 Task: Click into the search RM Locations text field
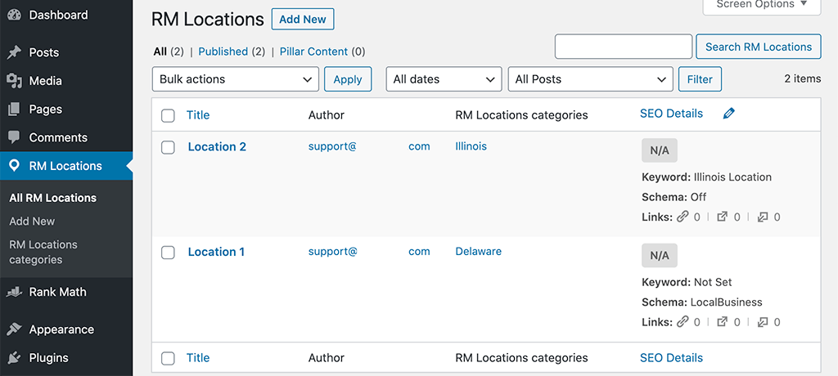click(x=623, y=47)
